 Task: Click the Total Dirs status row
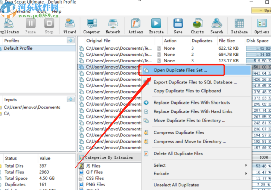pyautogui.click(x=38, y=166)
